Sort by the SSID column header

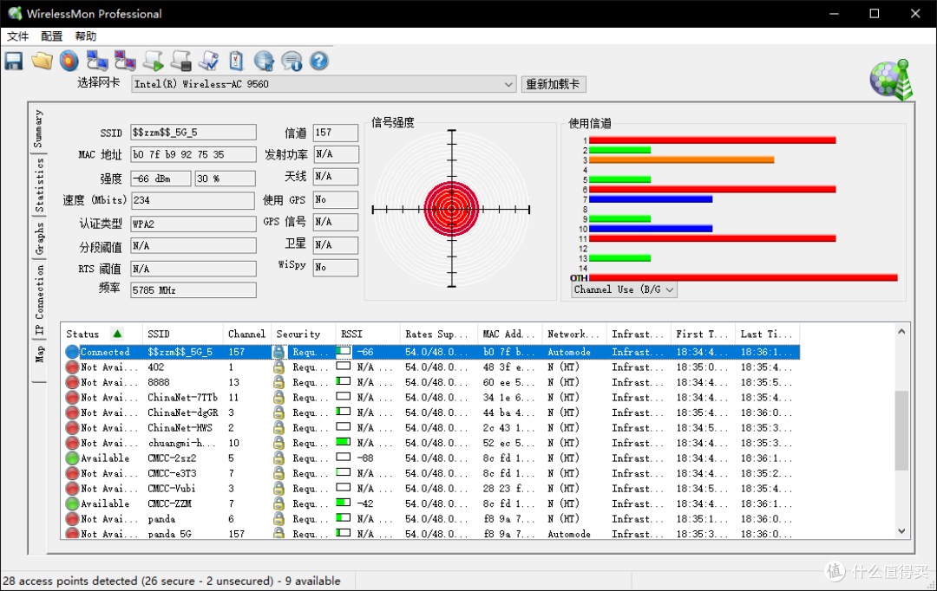[181, 334]
